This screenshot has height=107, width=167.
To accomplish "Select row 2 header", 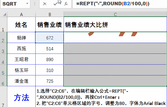I will pos(4,37).
